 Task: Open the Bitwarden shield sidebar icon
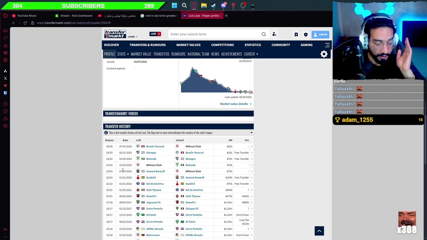(x=5, y=93)
